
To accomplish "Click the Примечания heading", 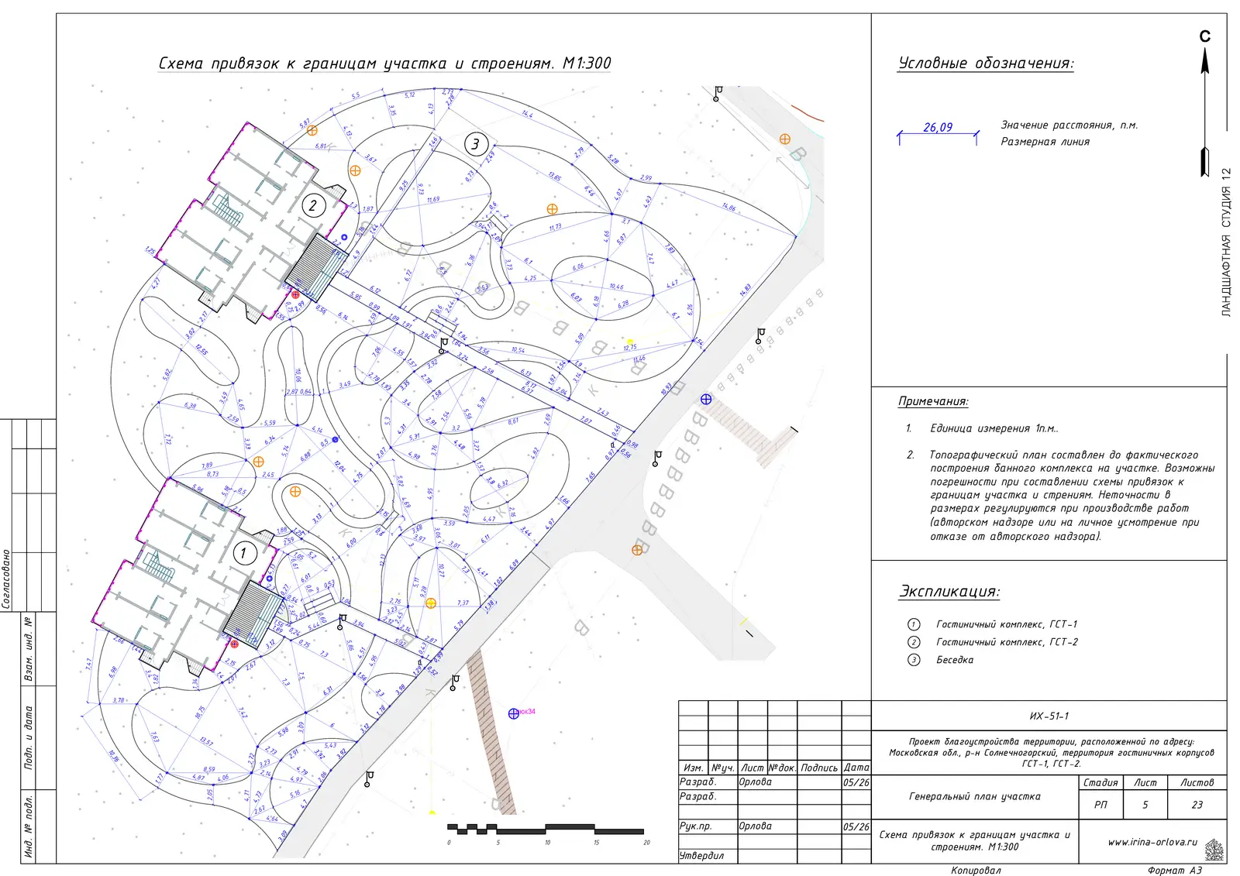I will click(x=933, y=401).
